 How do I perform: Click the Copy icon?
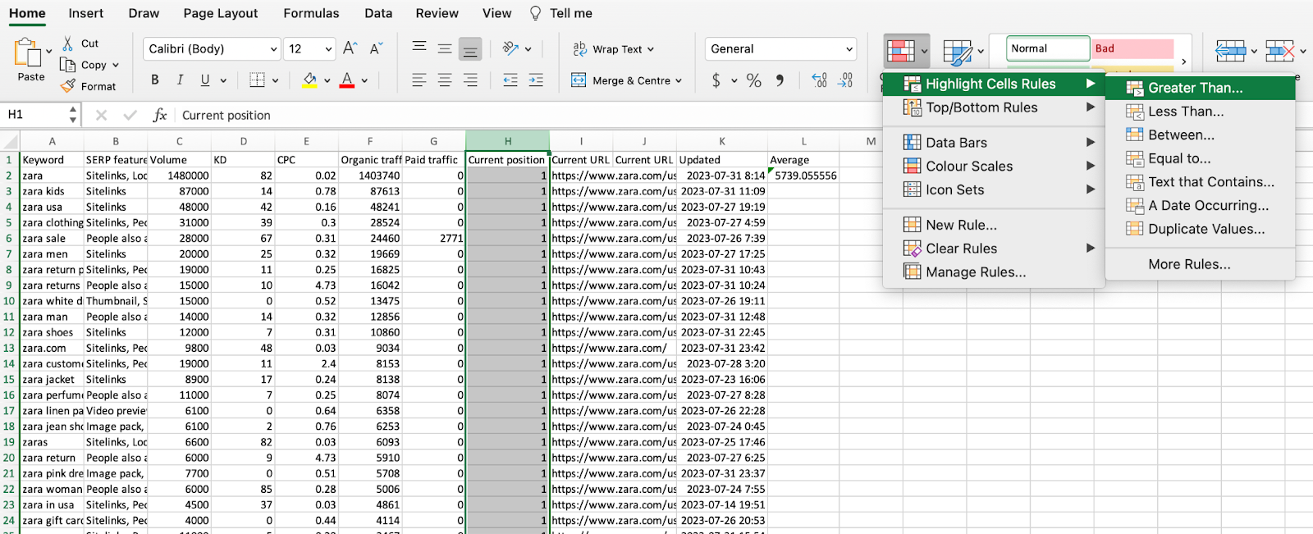68,65
